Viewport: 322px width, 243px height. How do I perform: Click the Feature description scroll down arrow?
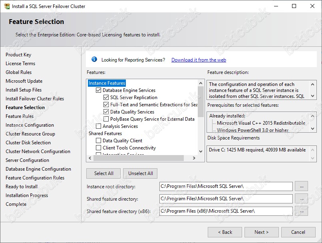312,96
